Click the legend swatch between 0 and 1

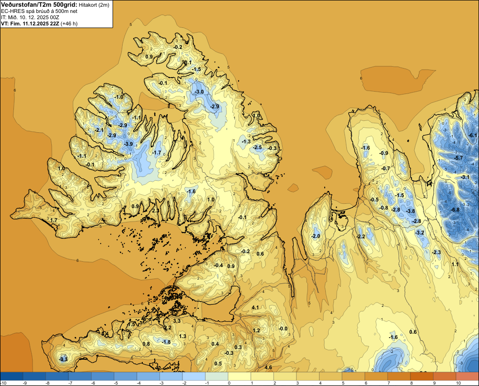[x=239, y=376]
